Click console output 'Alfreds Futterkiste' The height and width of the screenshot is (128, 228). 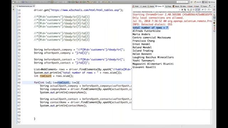pyautogui.click(x=146, y=31)
